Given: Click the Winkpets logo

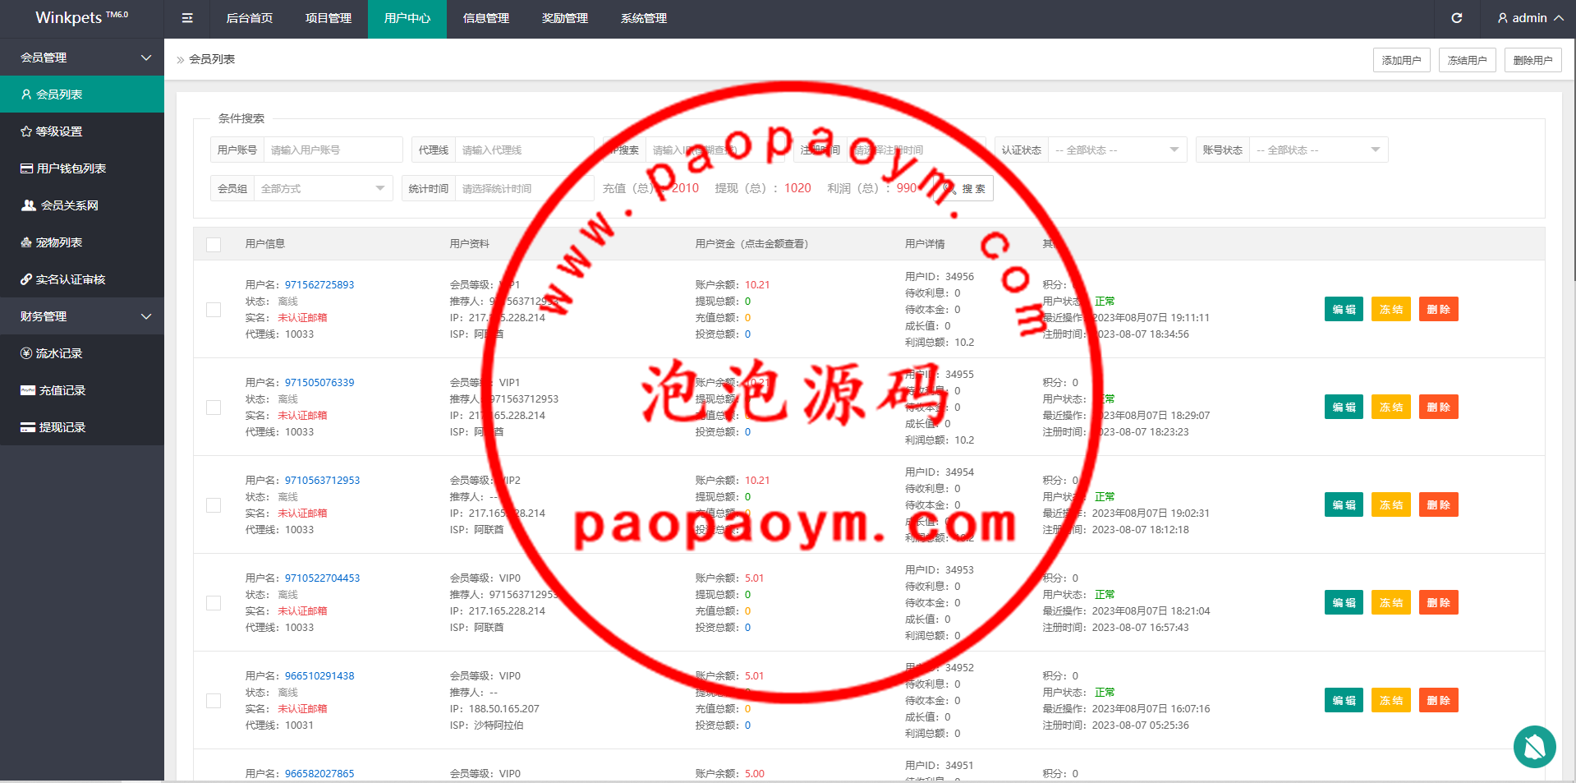Looking at the screenshot, I should coord(82,17).
